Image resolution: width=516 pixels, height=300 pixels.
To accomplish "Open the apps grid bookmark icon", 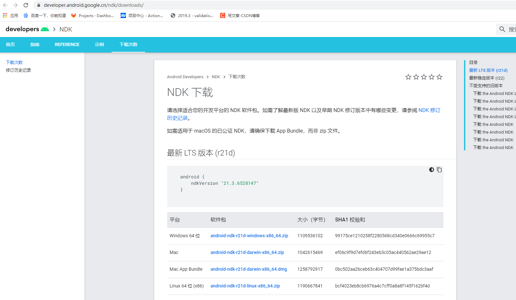I will click(5, 15).
